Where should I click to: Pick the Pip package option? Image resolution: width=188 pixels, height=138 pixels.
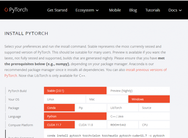[91, 108]
